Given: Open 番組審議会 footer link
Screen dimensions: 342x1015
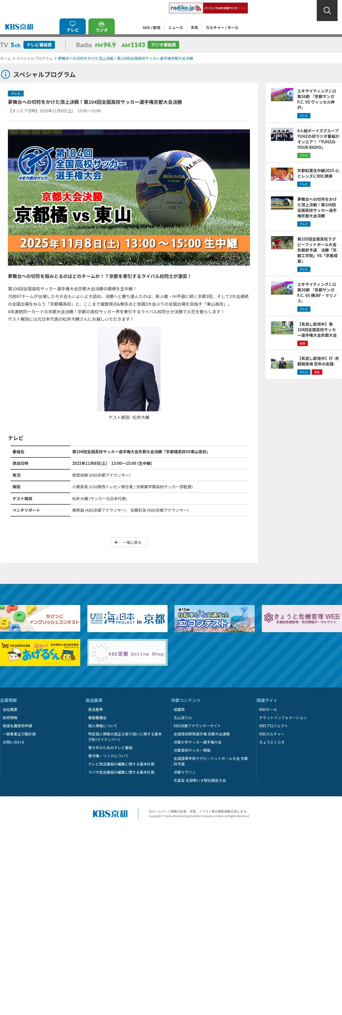Looking at the screenshot, I should (x=97, y=718).
